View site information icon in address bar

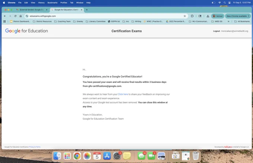27,16
